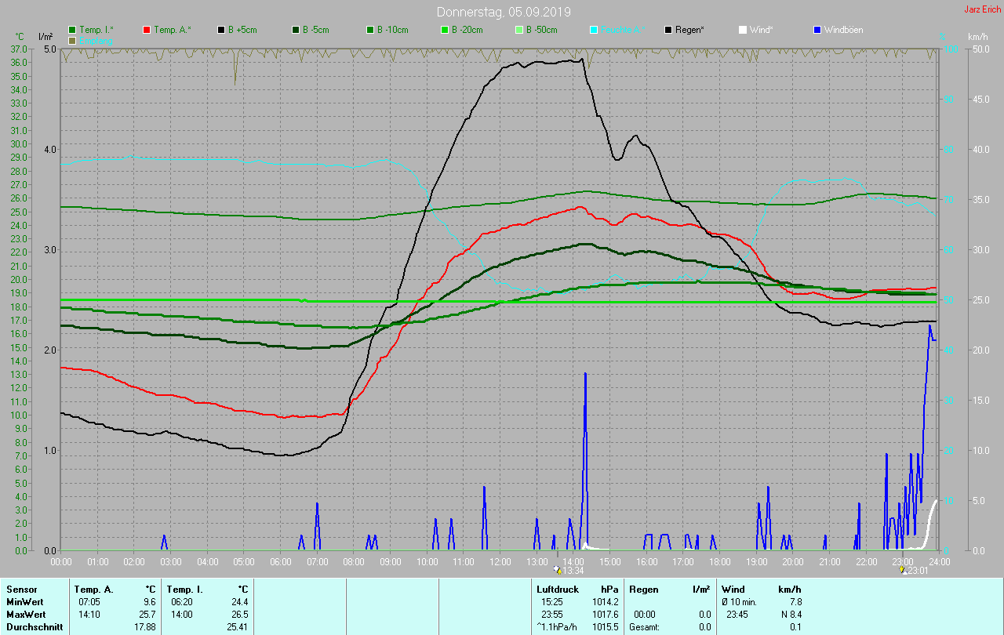Image resolution: width=1004 pixels, height=635 pixels.
Task: Click the indoor maximum value 26.5
Action: (x=239, y=614)
